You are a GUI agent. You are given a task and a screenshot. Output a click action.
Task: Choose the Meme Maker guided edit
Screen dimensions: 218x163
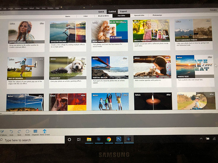tap(109, 35)
